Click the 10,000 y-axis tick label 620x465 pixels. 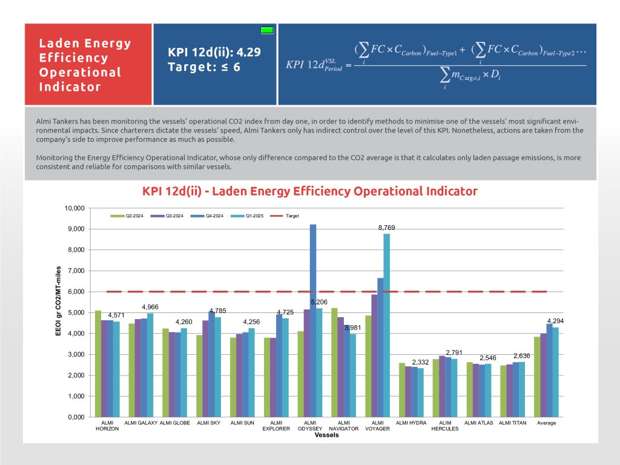(74, 208)
